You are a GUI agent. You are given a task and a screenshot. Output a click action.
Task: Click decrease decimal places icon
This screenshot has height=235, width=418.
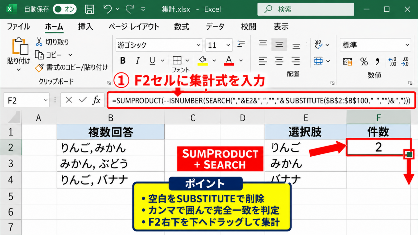(405, 61)
